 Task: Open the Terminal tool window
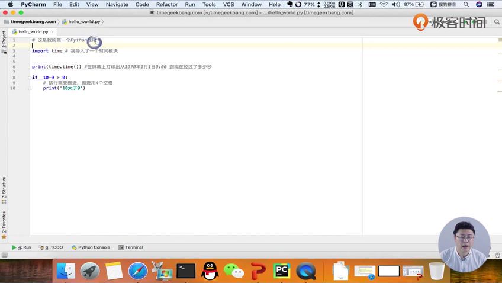pyautogui.click(x=130, y=247)
